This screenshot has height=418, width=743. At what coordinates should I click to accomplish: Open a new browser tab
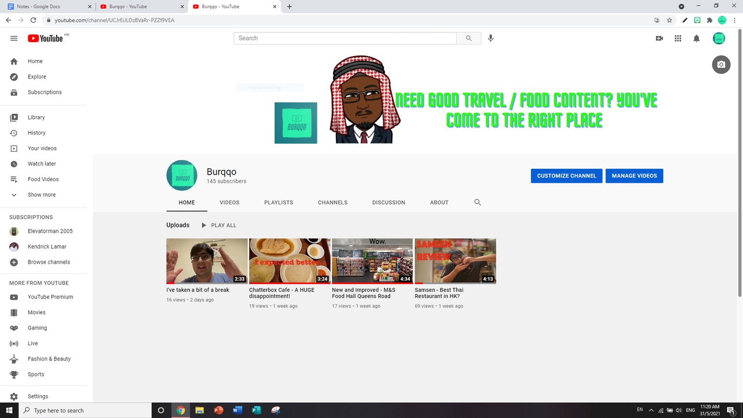coord(289,7)
